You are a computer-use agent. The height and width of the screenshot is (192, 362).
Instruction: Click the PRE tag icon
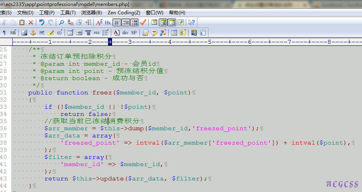(96, 33)
